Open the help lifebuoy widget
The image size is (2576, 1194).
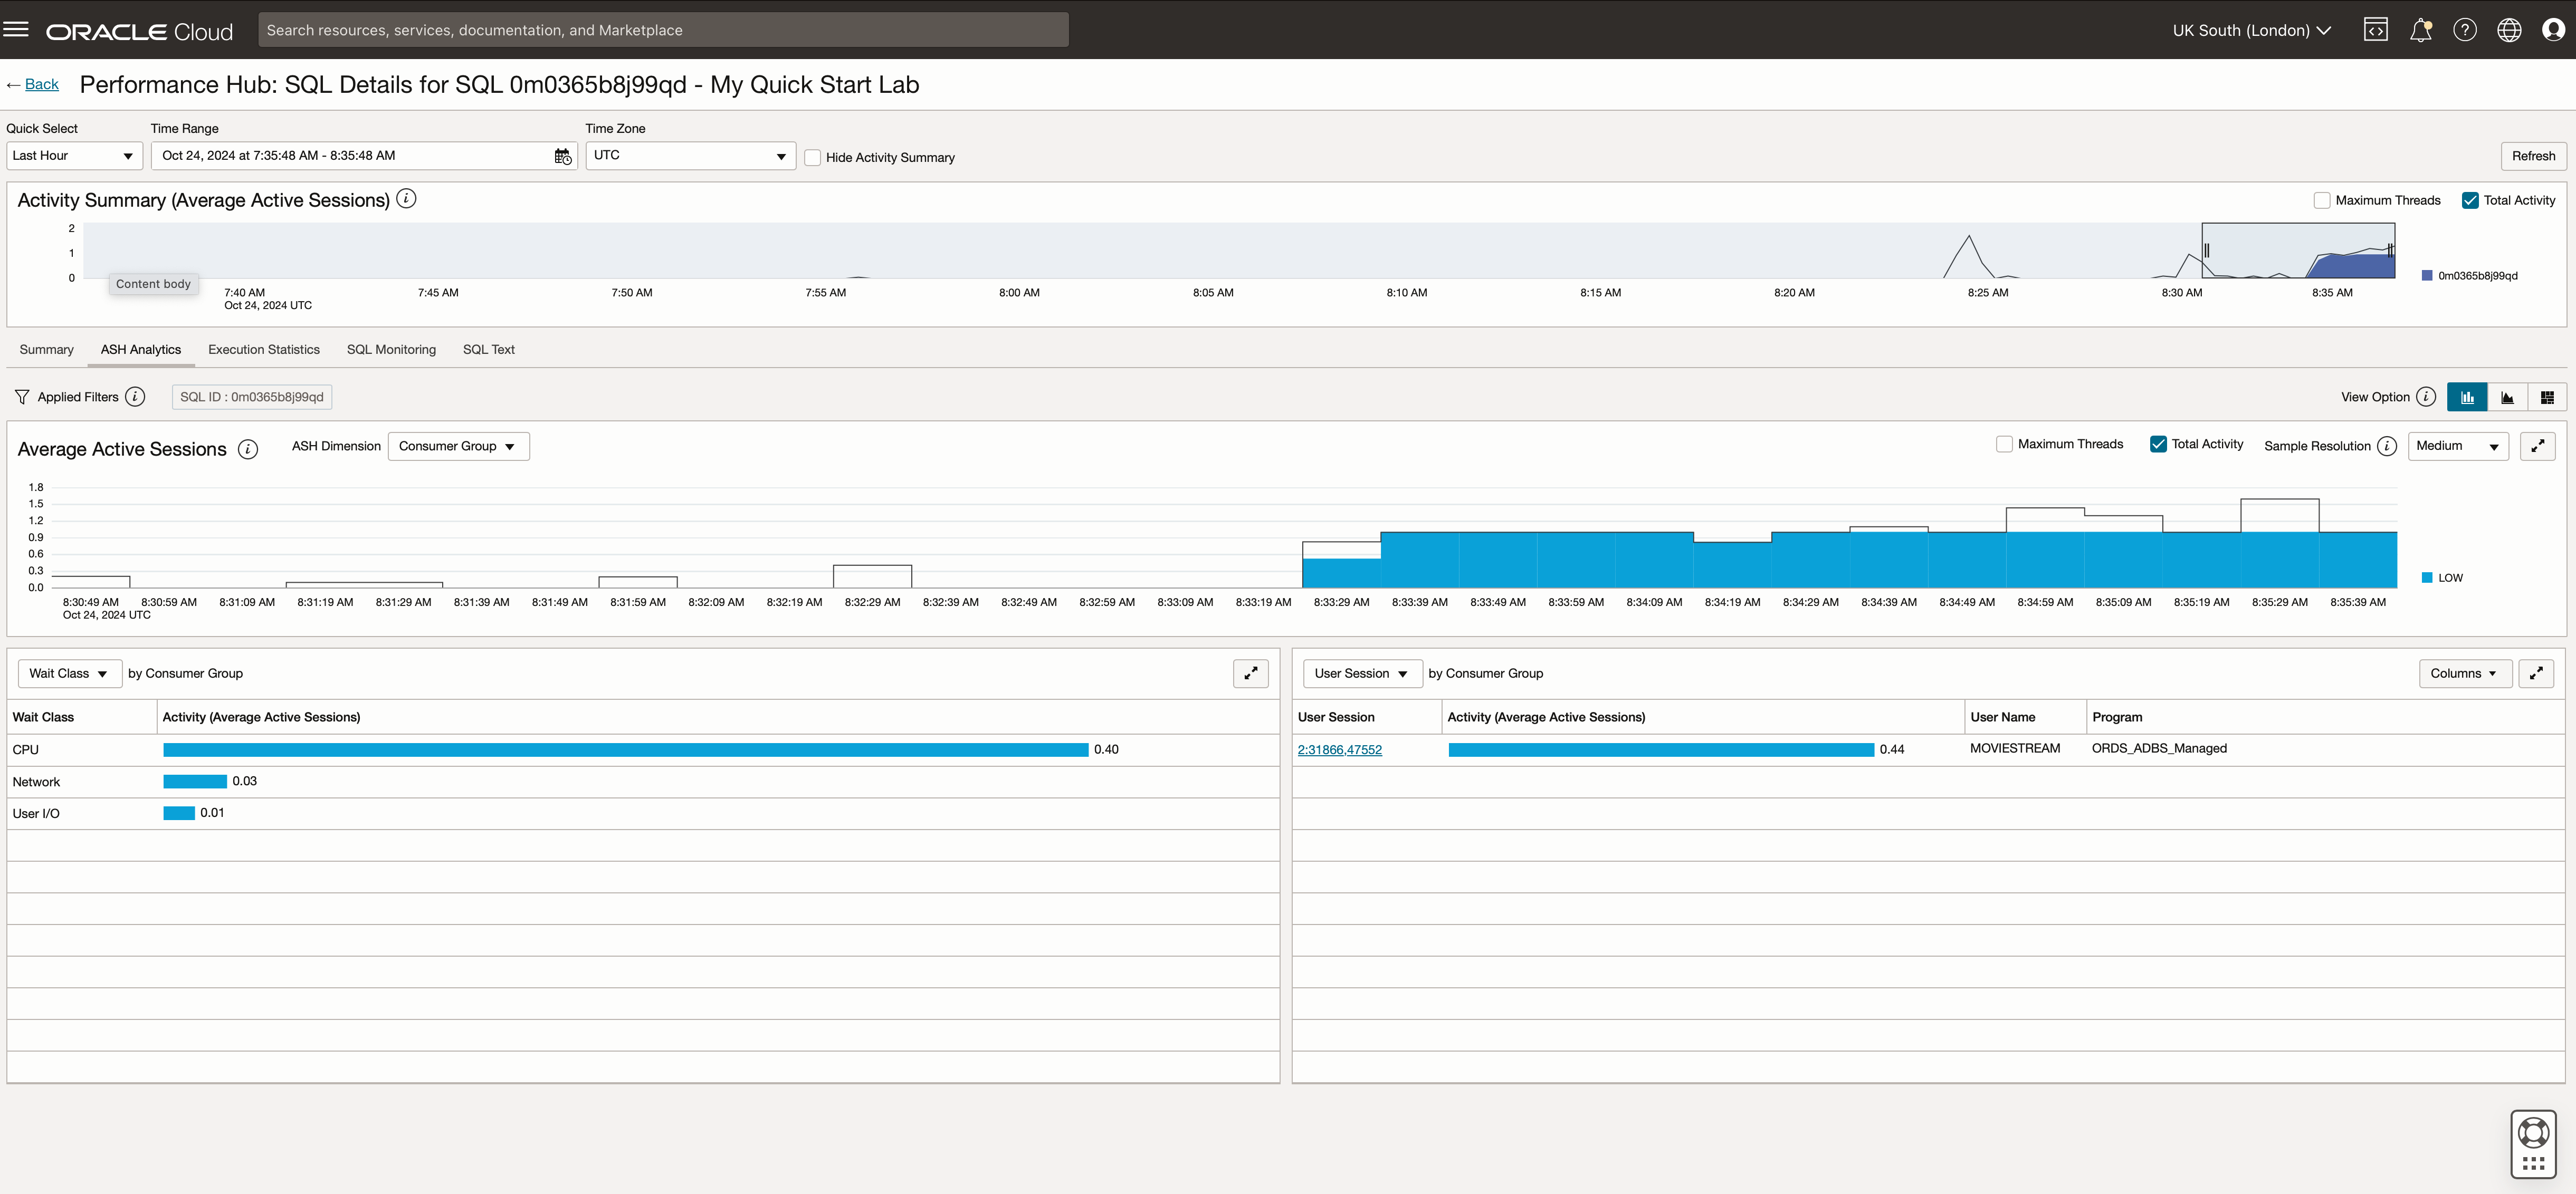2533,1133
